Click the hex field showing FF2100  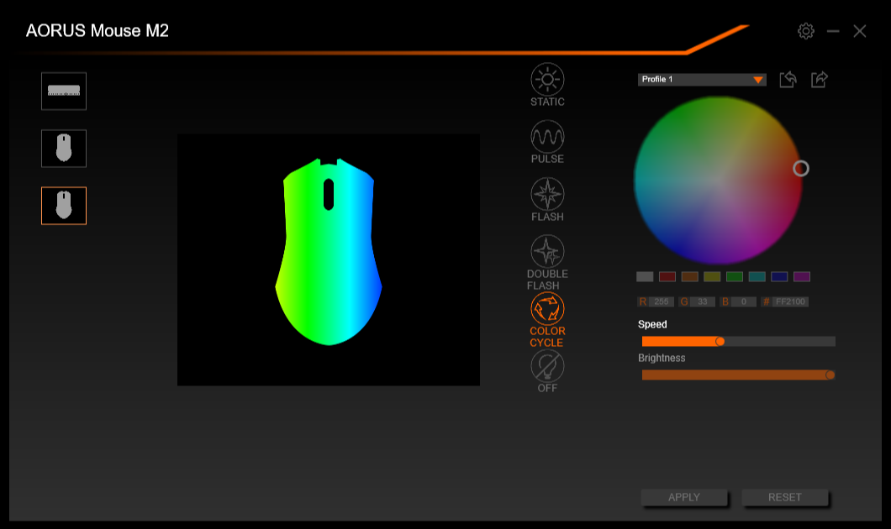(x=790, y=302)
